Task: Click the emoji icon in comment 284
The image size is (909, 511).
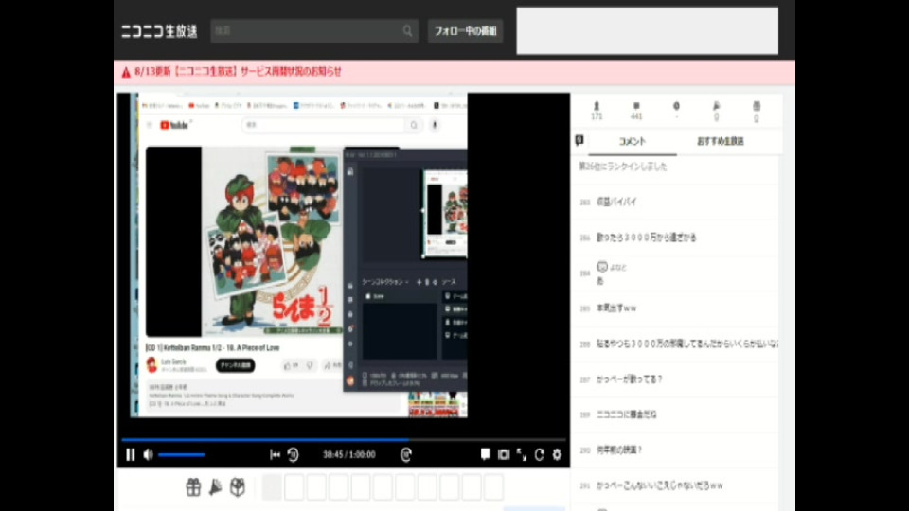Action: 602,267
